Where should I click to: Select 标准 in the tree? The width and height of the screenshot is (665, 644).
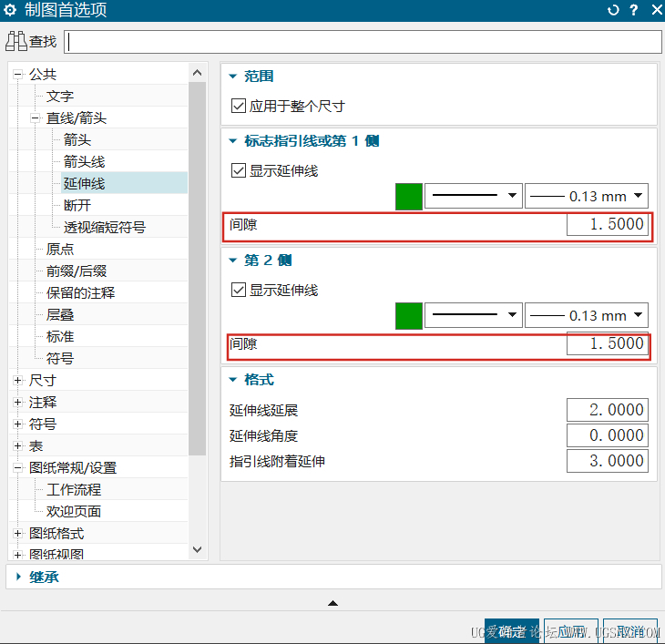[60, 337]
